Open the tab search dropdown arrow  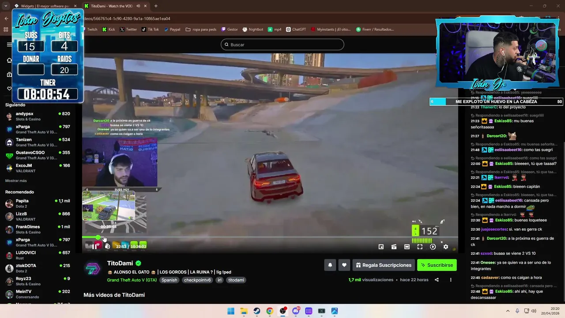pos(5,6)
